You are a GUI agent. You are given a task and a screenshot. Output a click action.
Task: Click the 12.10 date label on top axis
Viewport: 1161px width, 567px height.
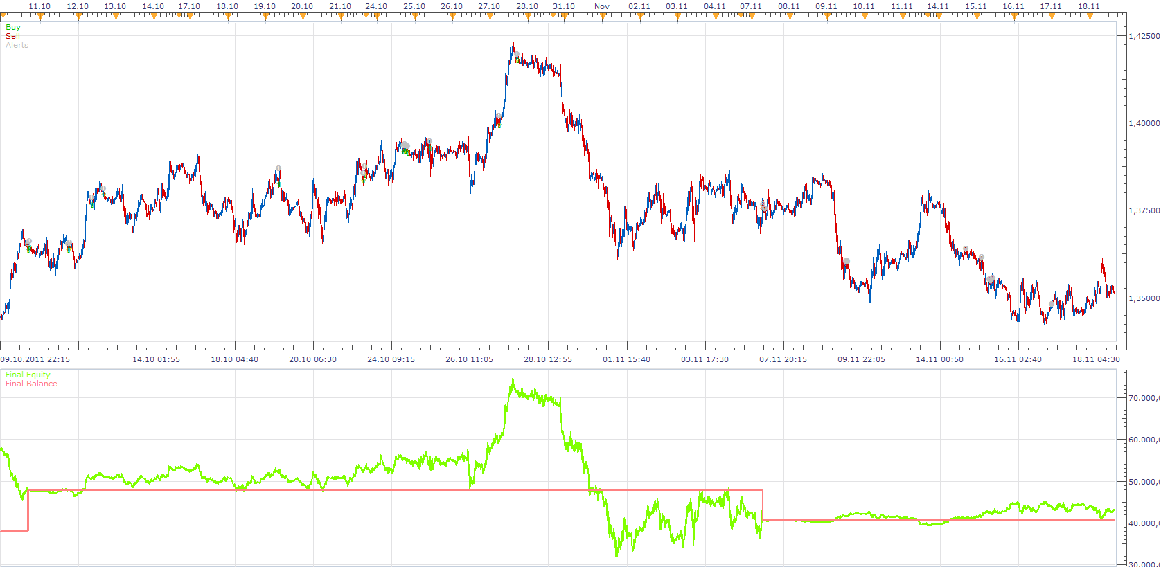coord(78,6)
